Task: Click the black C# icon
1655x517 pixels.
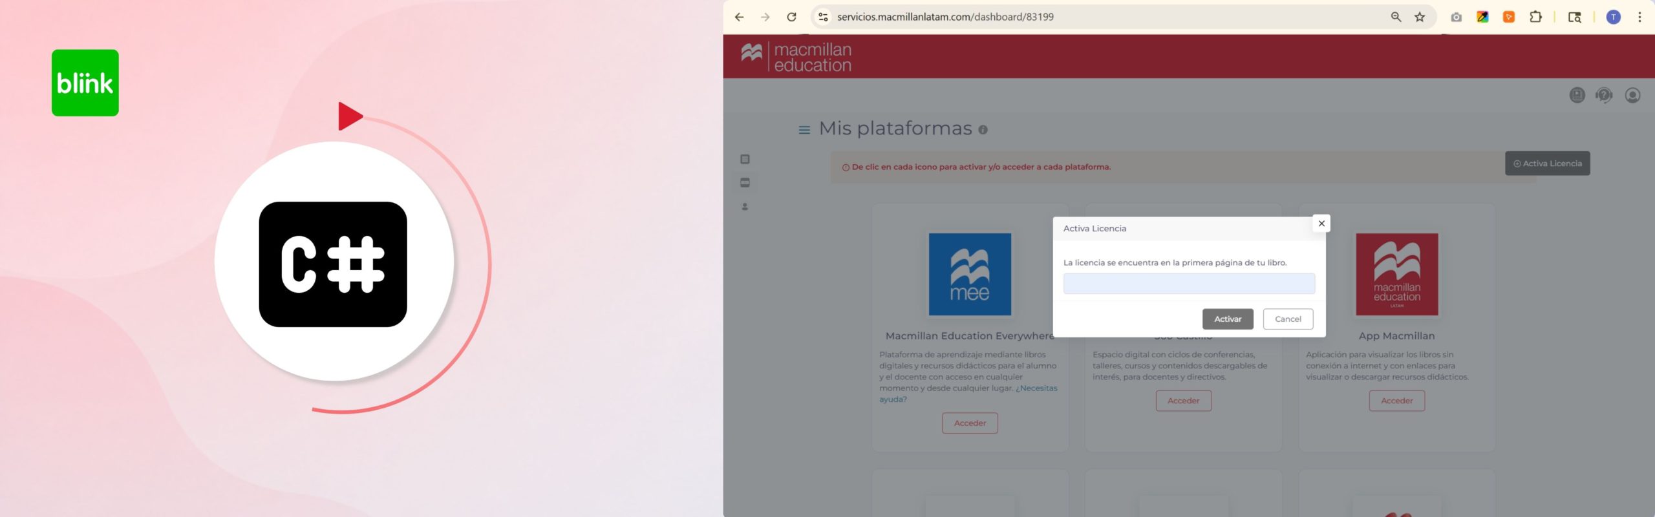Action: tap(333, 264)
